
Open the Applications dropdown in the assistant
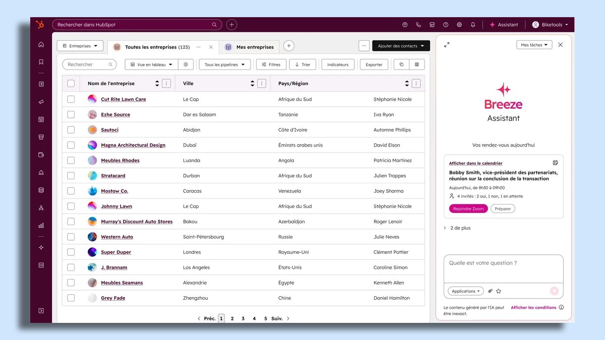pyautogui.click(x=466, y=291)
